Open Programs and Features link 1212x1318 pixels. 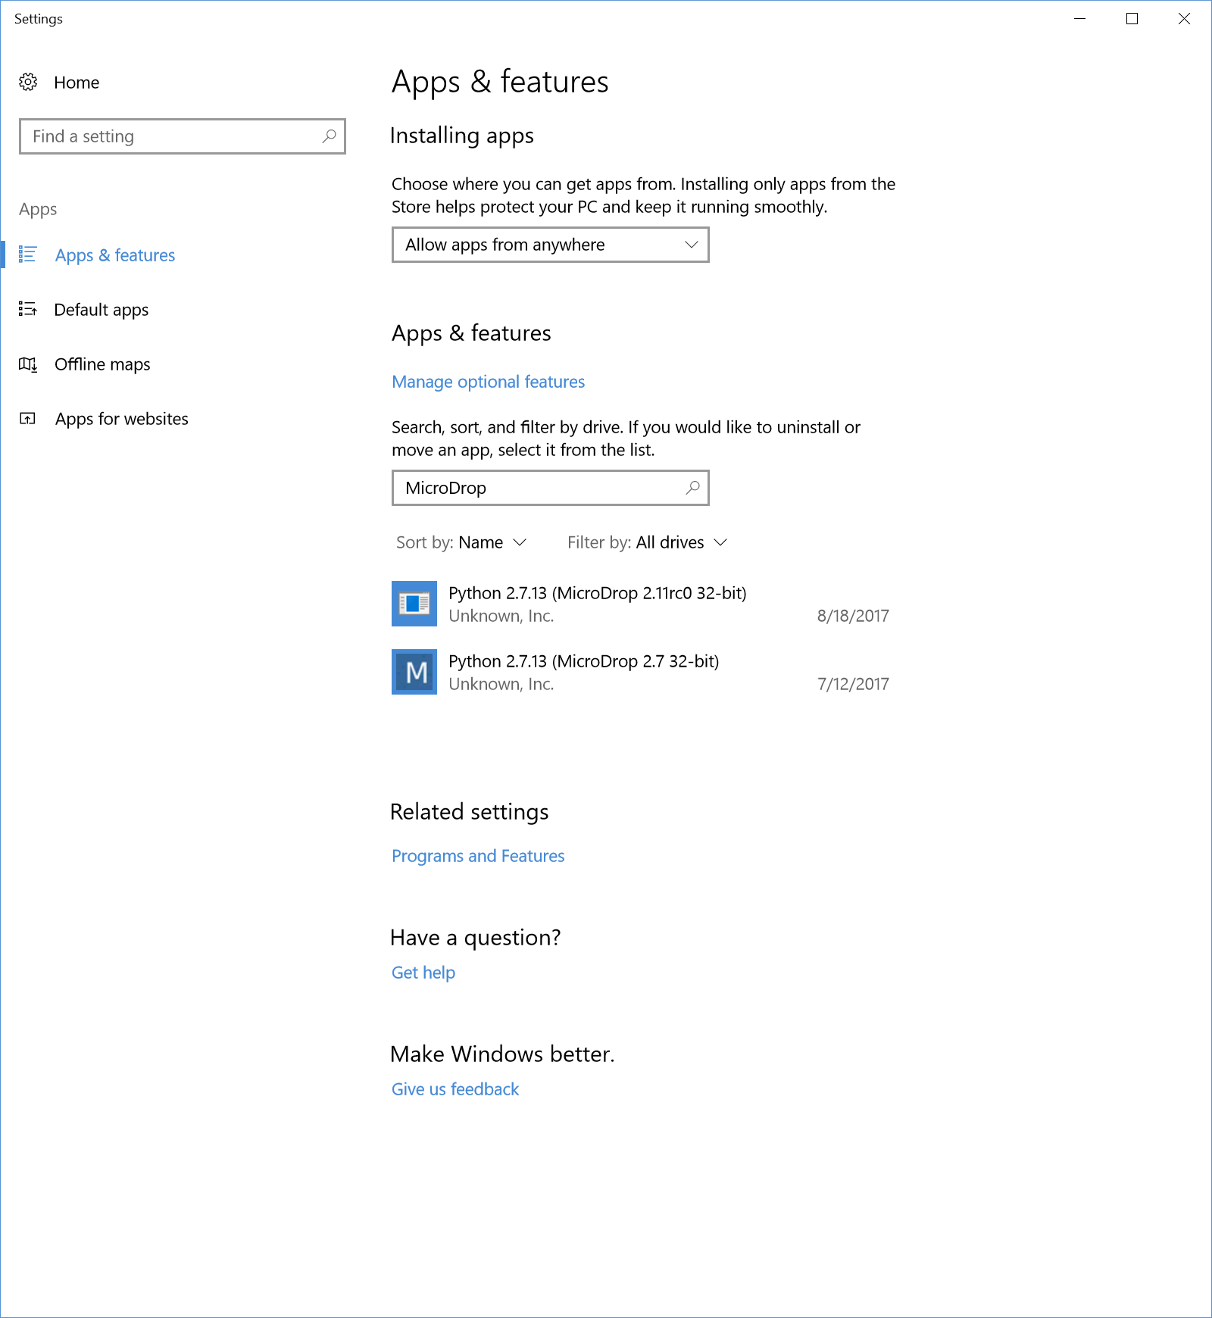click(478, 856)
